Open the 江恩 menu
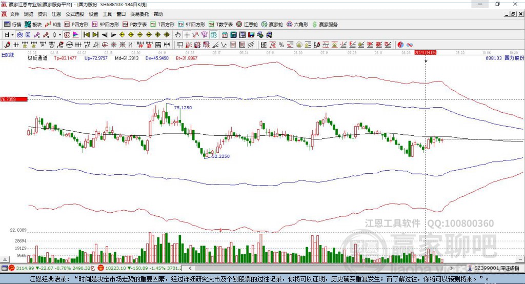The image size is (525, 284). pos(56,14)
